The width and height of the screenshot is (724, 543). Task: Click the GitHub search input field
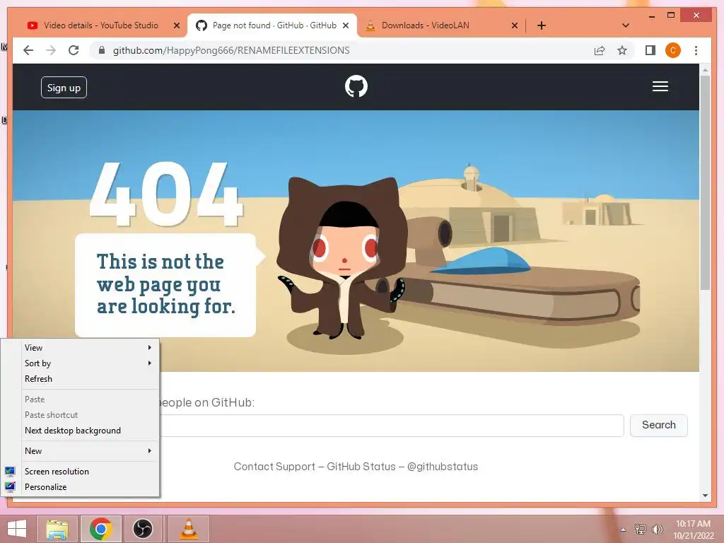[x=392, y=425]
